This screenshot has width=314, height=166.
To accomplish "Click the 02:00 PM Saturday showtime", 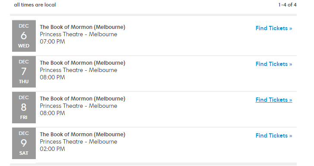I will click(x=53, y=149).
